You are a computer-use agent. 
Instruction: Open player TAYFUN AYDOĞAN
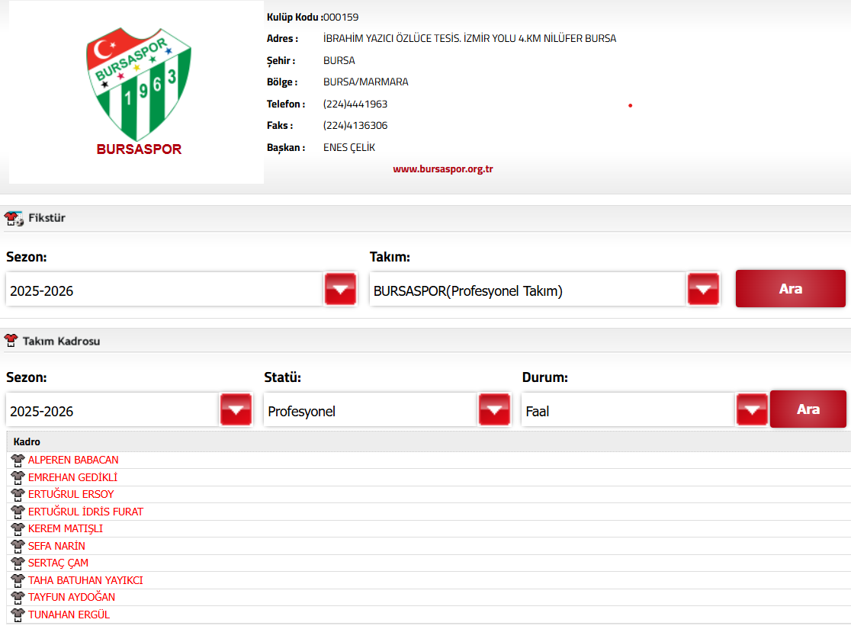pos(72,598)
